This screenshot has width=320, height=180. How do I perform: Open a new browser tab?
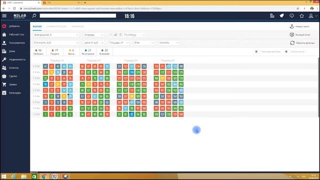coord(85,2)
